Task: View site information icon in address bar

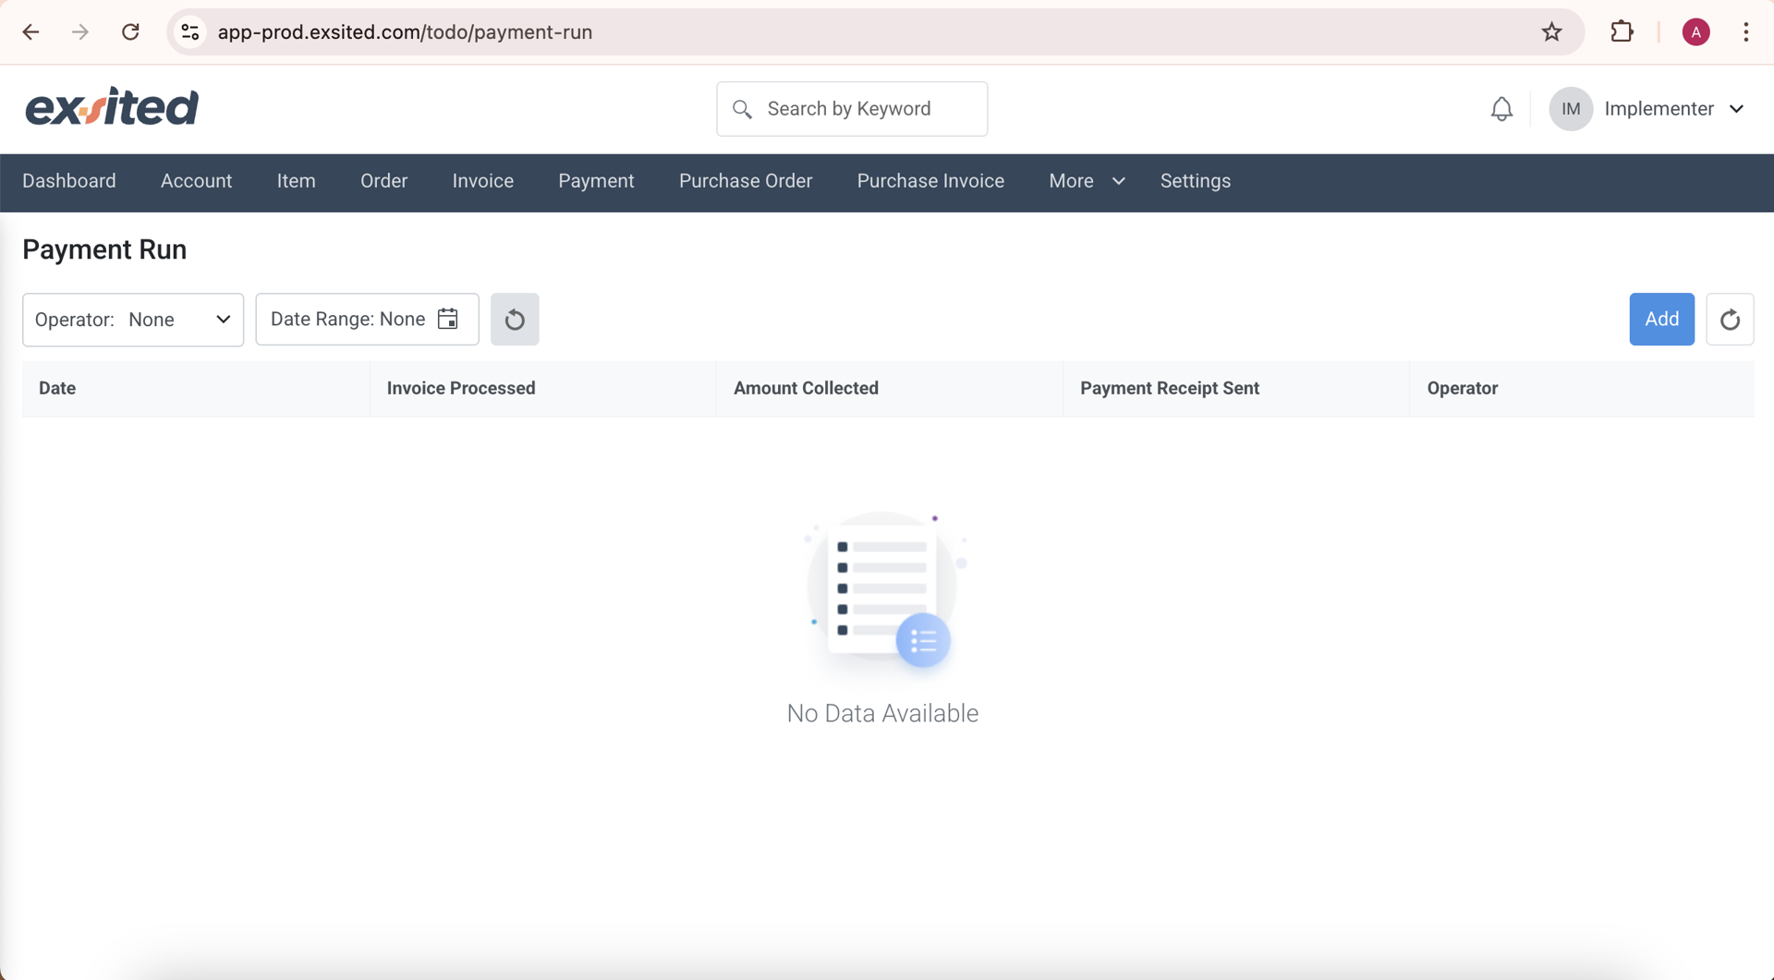Action: [x=190, y=32]
